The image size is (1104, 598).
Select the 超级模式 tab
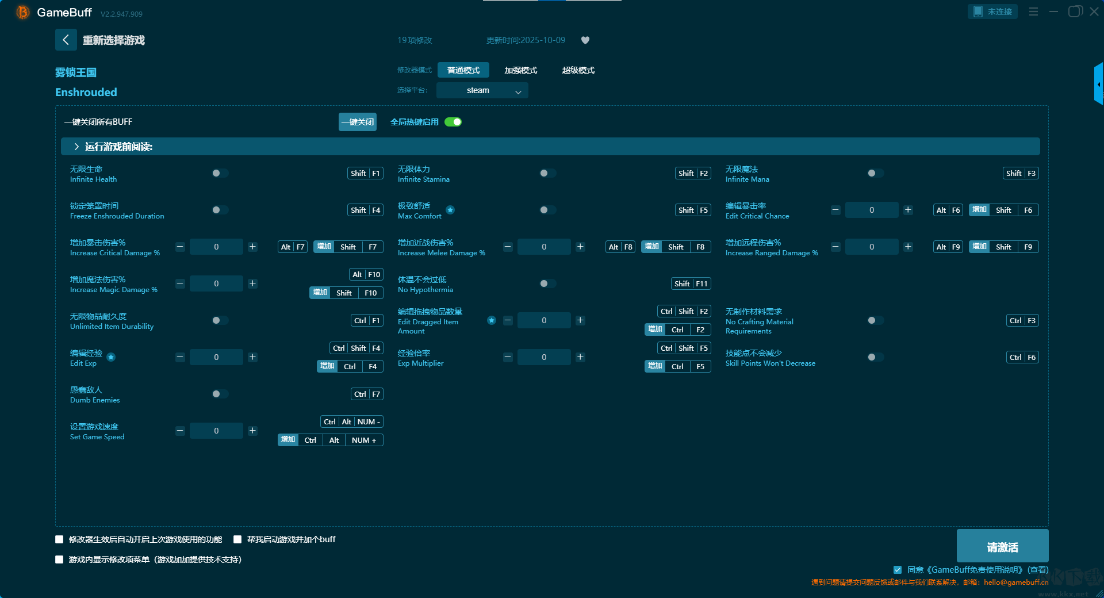pyautogui.click(x=578, y=70)
